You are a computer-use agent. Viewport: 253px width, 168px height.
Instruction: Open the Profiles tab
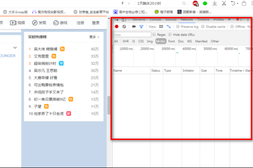click(x=219, y=20)
